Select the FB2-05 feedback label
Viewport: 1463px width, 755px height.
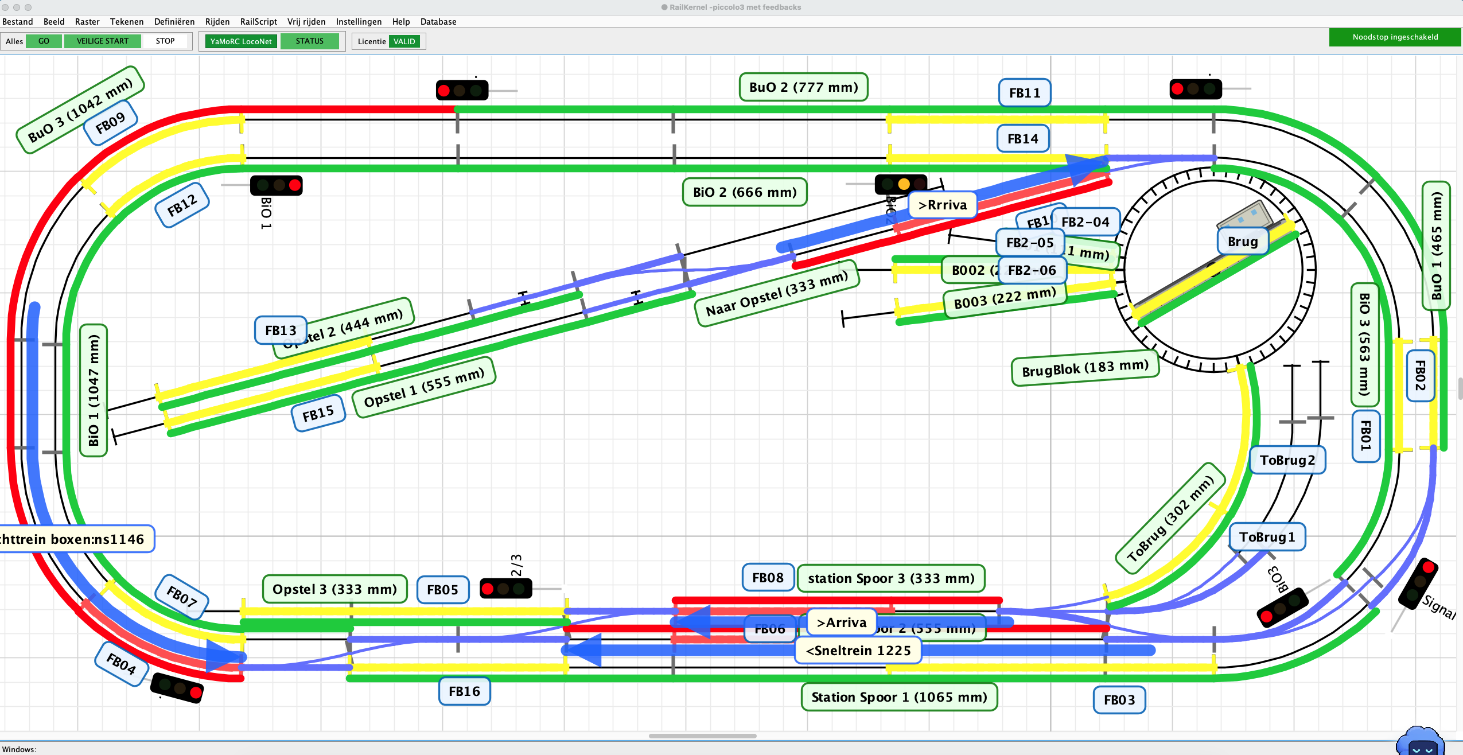coord(1030,243)
